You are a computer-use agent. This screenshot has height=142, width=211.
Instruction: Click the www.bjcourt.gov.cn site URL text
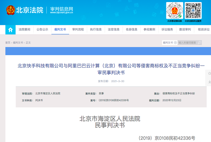[61, 13]
